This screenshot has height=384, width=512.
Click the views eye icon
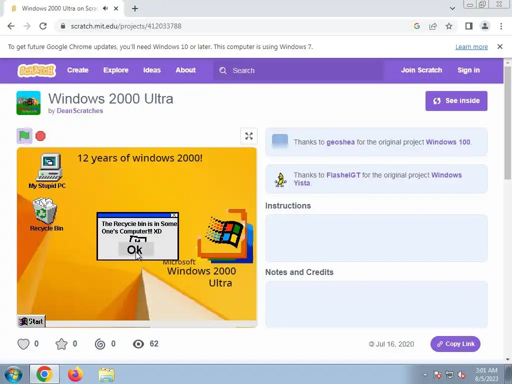pos(138,344)
